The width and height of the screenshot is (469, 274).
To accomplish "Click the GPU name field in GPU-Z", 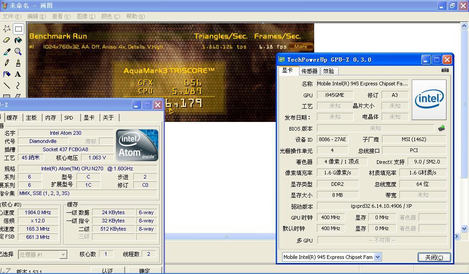I will point(362,84).
